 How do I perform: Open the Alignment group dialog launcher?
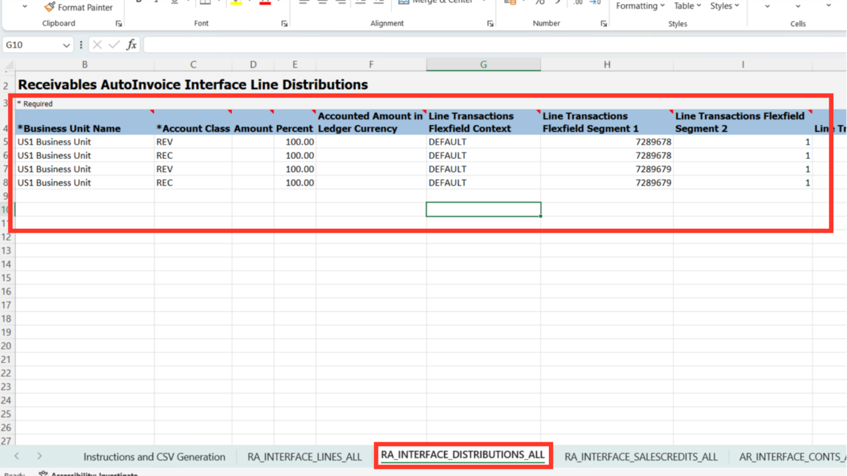pos(490,24)
